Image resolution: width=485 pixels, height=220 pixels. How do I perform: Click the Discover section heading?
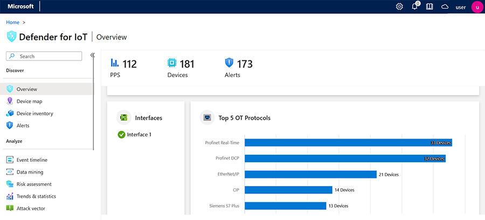pos(15,71)
